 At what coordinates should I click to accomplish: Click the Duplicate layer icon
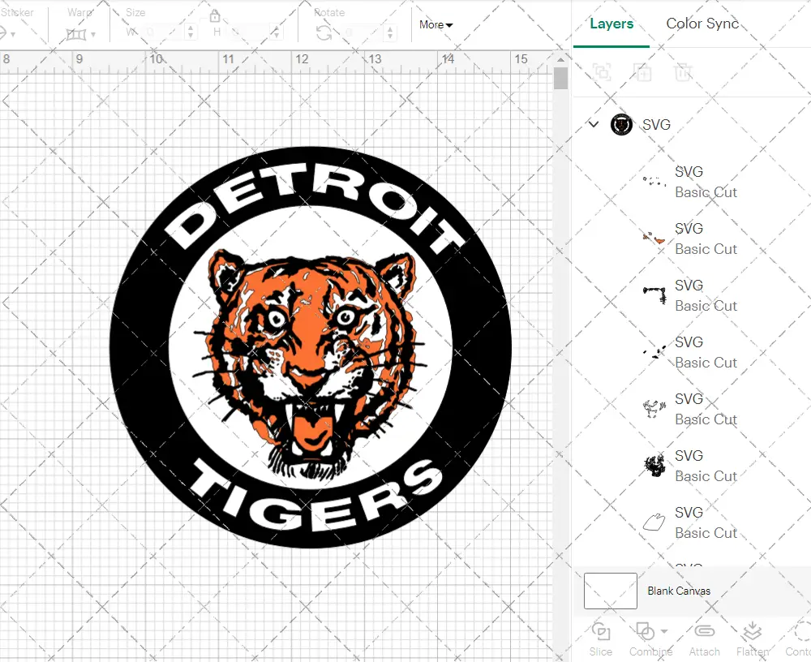(642, 71)
